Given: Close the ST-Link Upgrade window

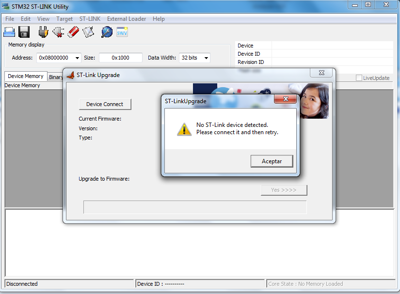Looking at the screenshot, I should pos(321,73).
